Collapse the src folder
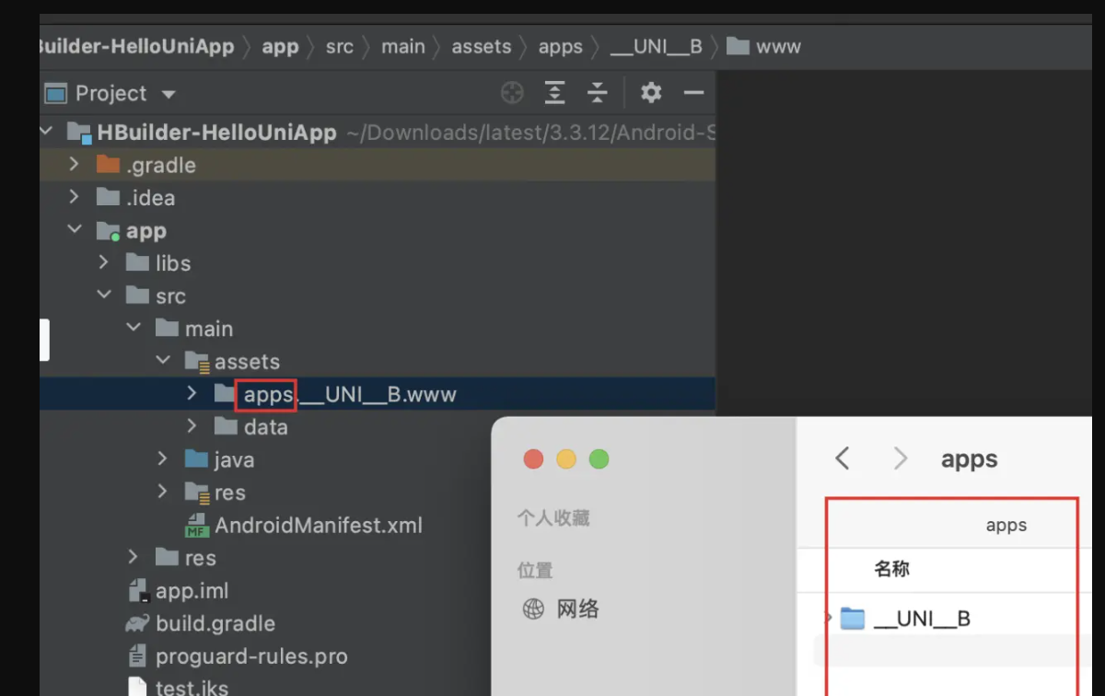This screenshot has height=696, width=1105. 104,296
